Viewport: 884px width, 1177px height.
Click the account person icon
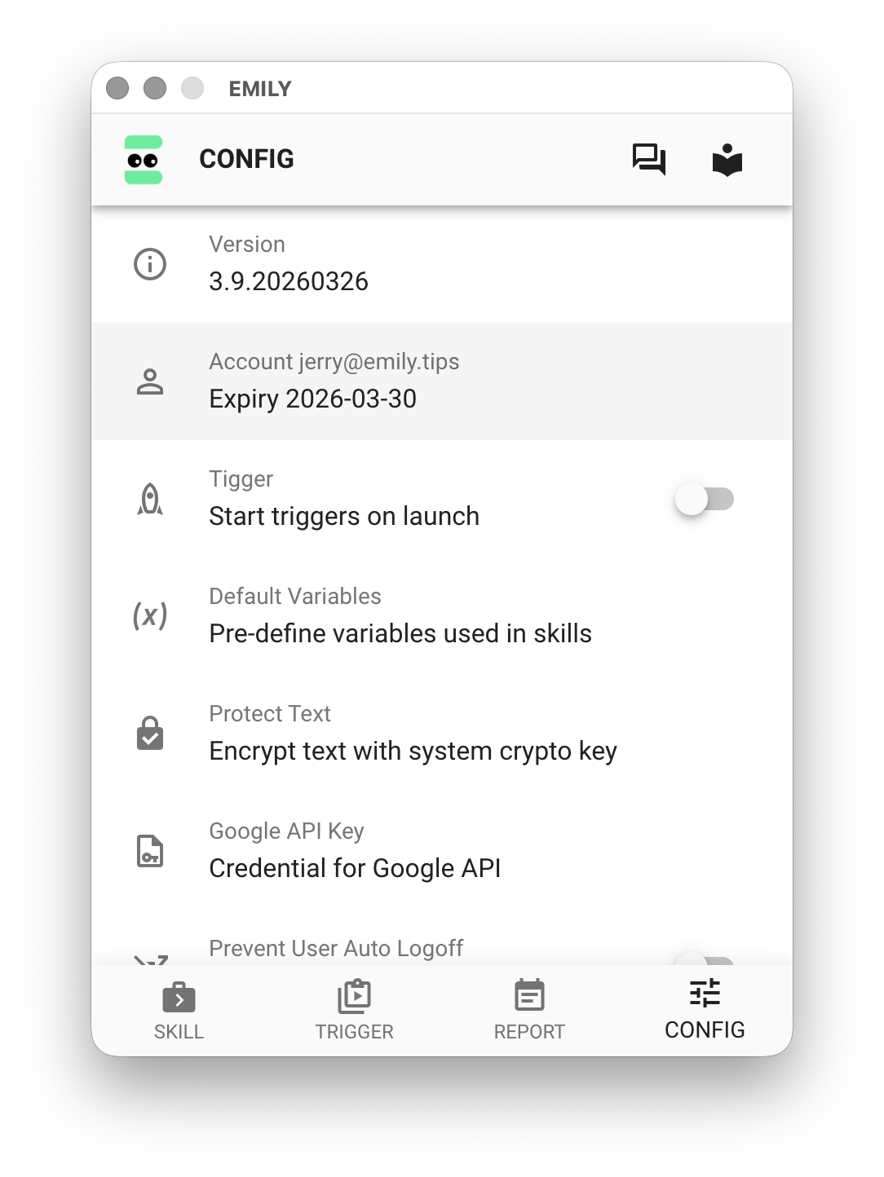click(x=150, y=381)
